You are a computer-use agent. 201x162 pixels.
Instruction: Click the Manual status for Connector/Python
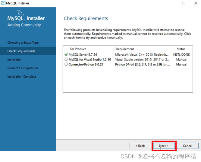point(181,64)
